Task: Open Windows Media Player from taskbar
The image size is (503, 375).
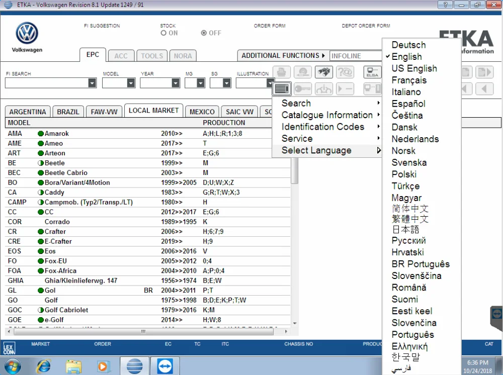Action: (x=103, y=366)
